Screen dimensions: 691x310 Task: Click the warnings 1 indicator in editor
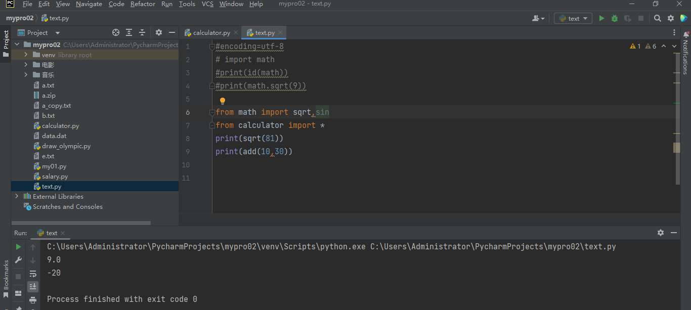click(635, 46)
